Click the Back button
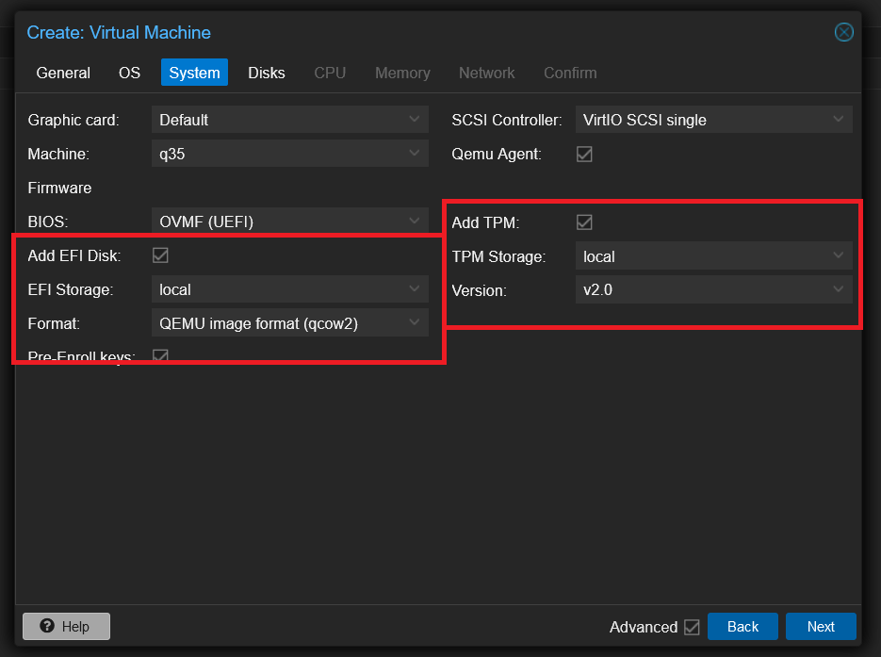 (x=742, y=626)
